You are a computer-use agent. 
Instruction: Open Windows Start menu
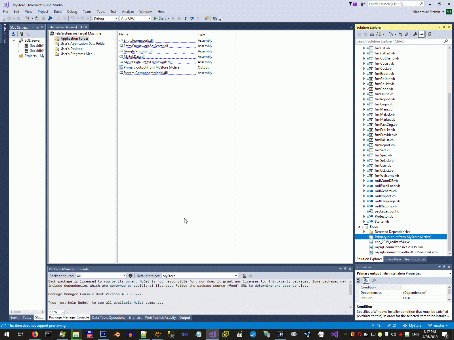pos(7,334)
